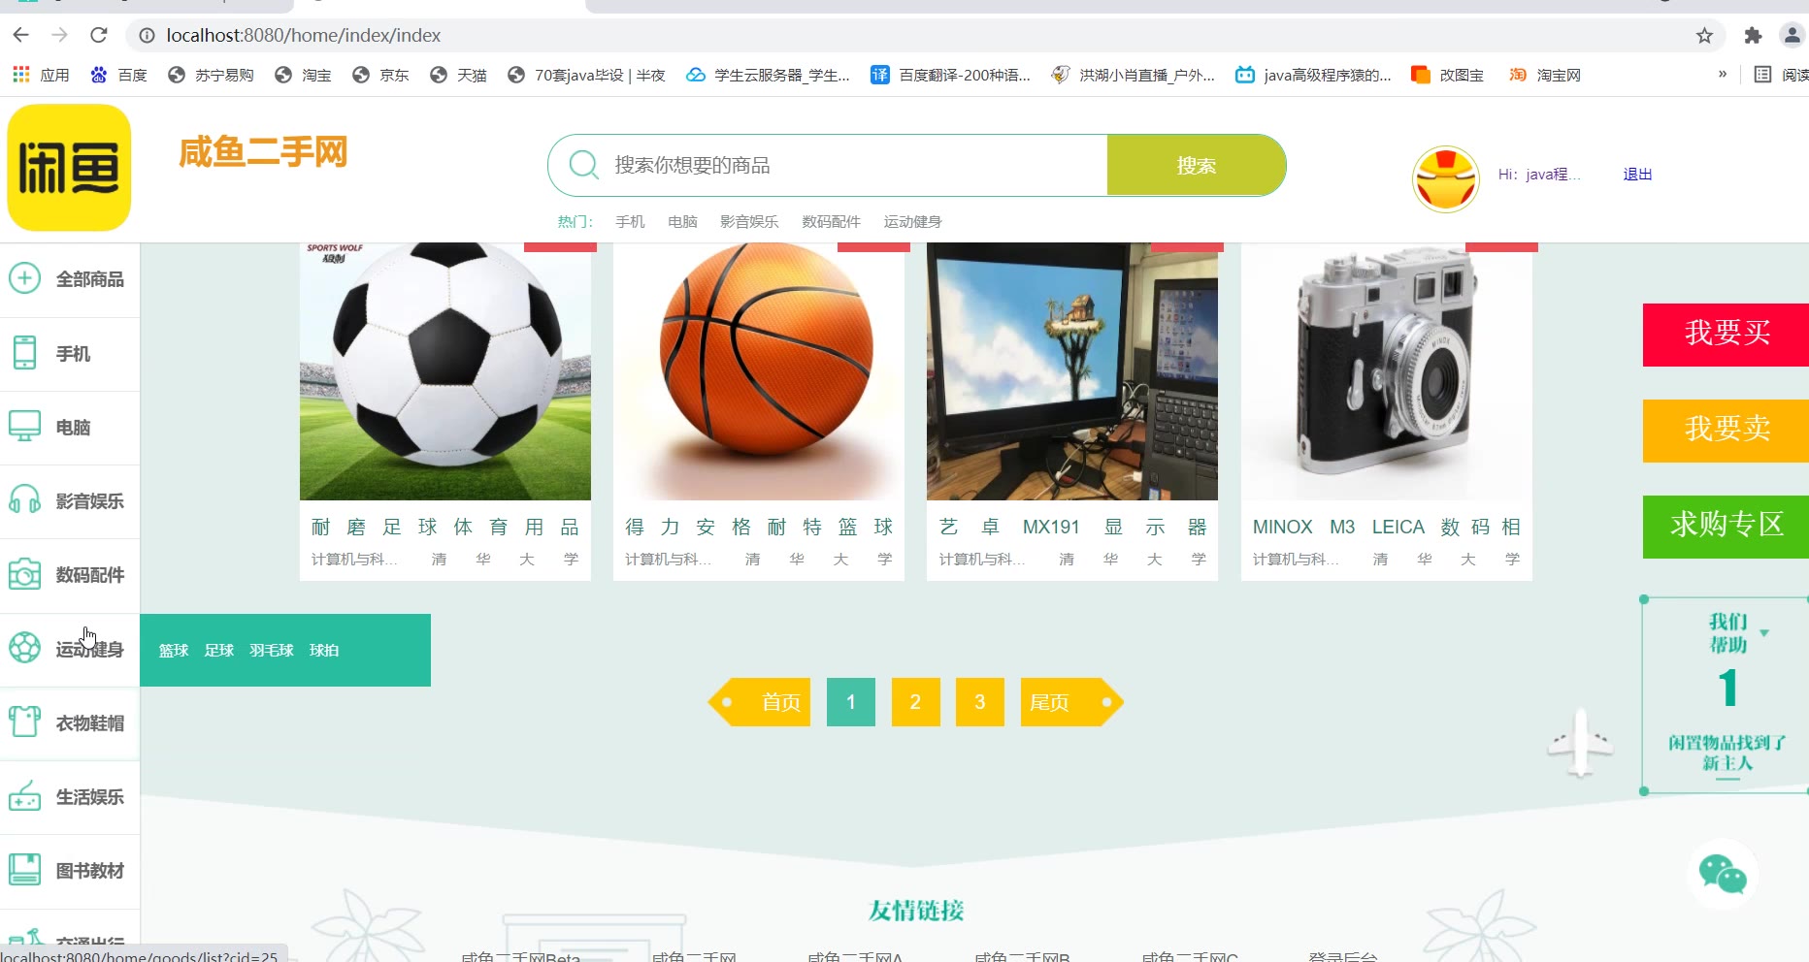Click the orange 我要卖 button
1809x962 pixels.
click(1726, 431)
